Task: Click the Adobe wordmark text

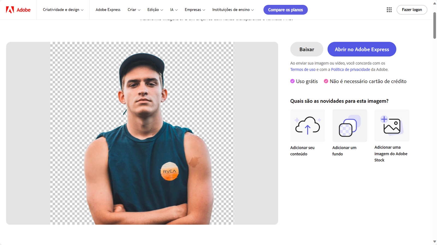Action: coord(23,10)
